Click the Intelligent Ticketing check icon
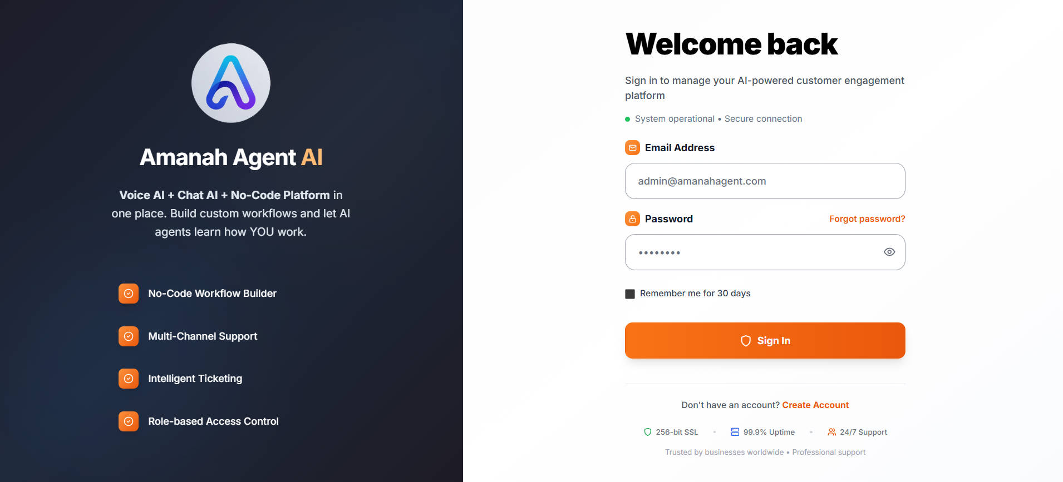 (x=129, y=379)
